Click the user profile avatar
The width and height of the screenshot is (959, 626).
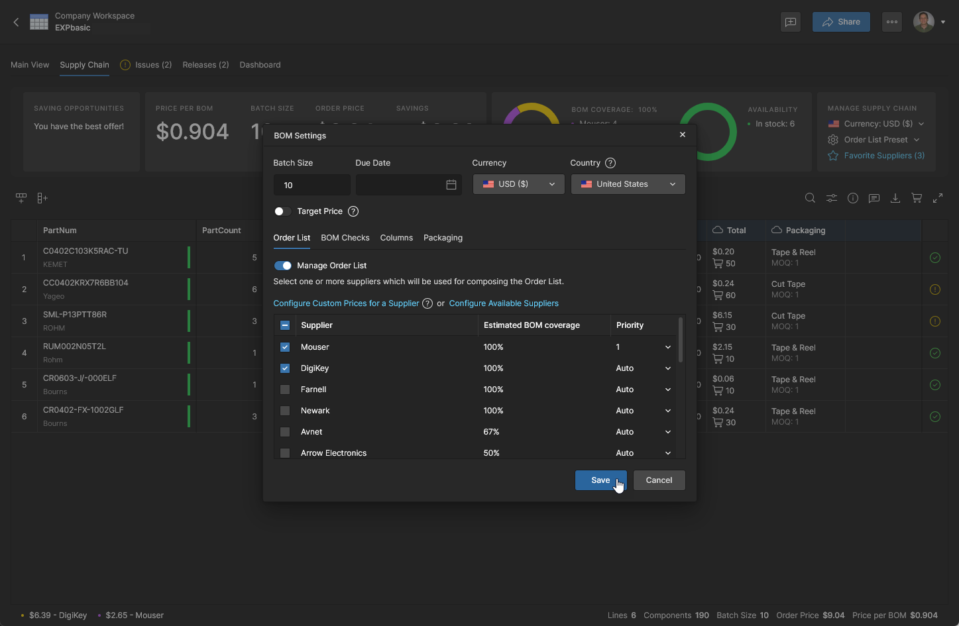point(924,22)
